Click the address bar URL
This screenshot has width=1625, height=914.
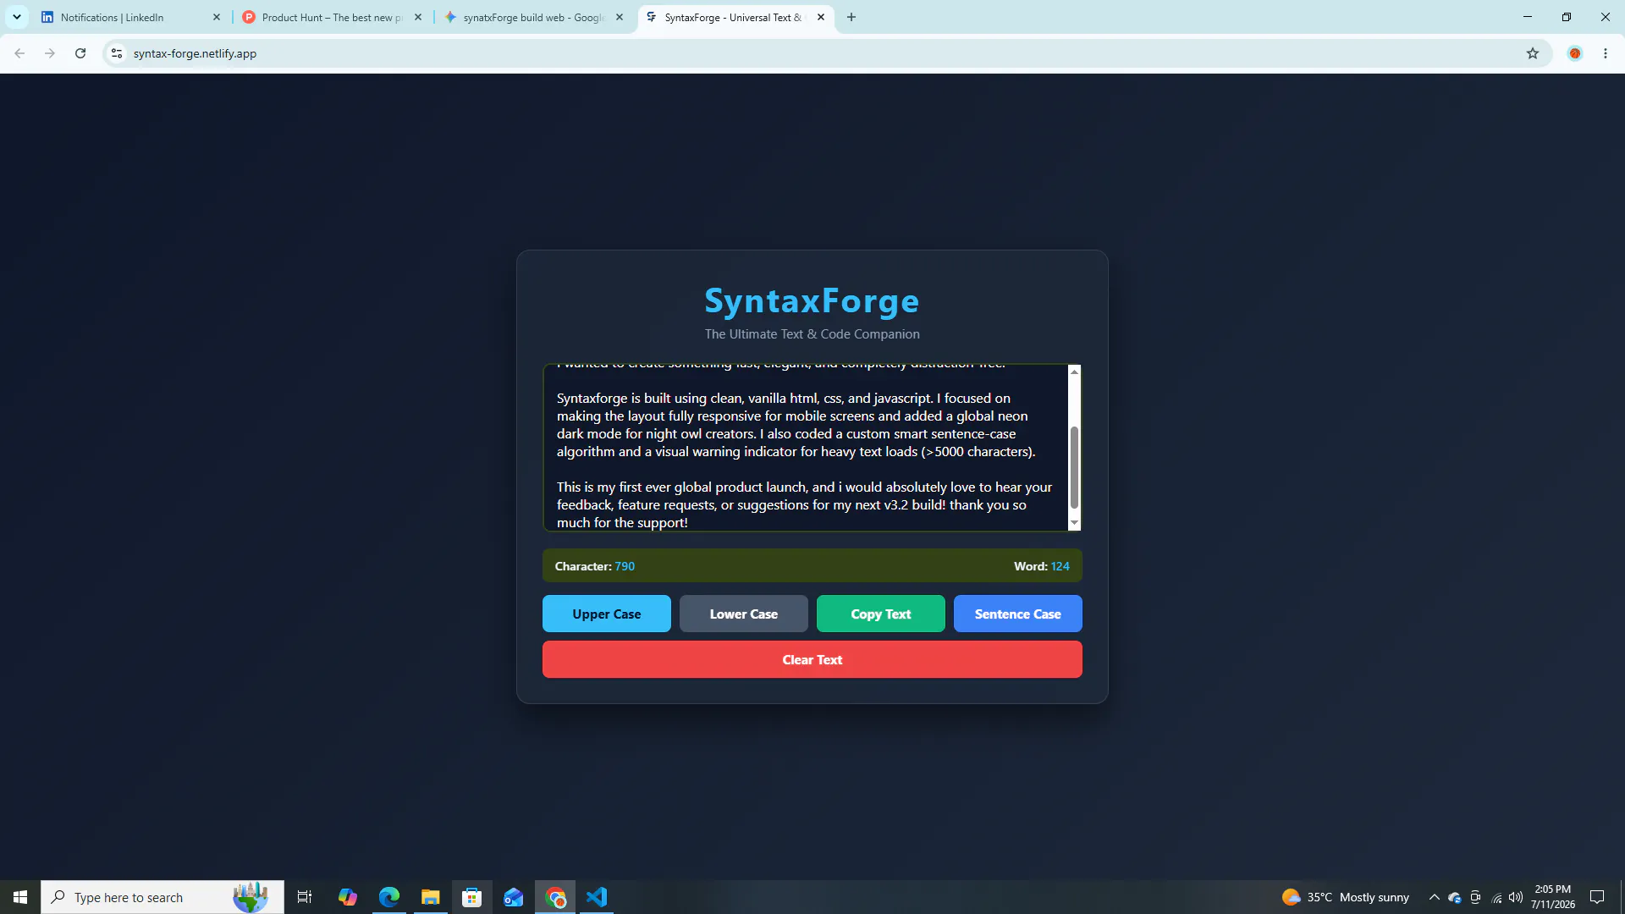point(195,53)
